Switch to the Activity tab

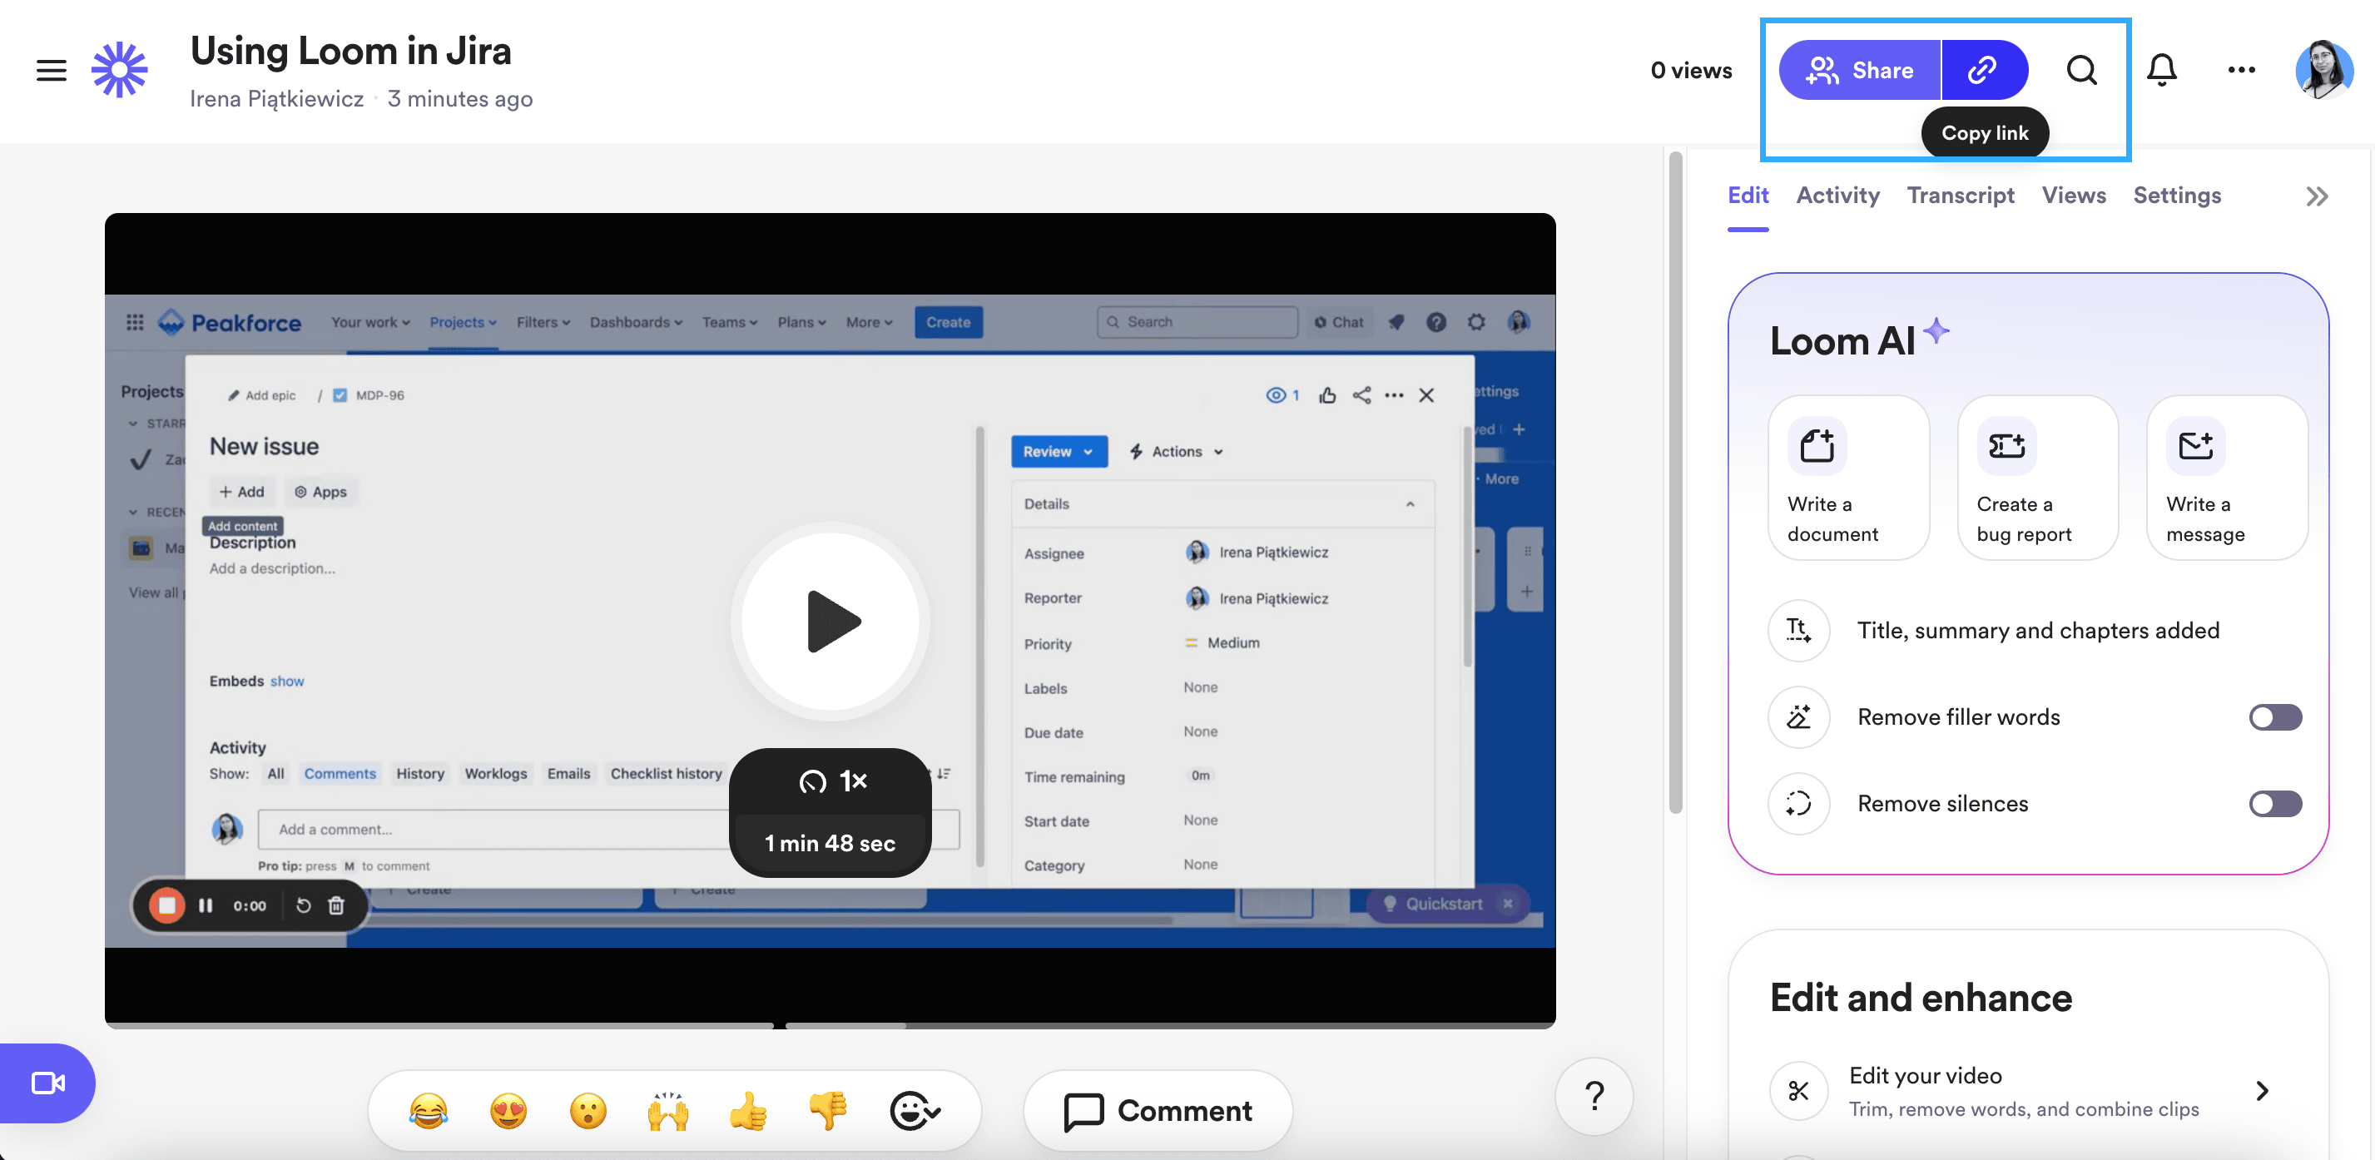[x=1837, y=196]
